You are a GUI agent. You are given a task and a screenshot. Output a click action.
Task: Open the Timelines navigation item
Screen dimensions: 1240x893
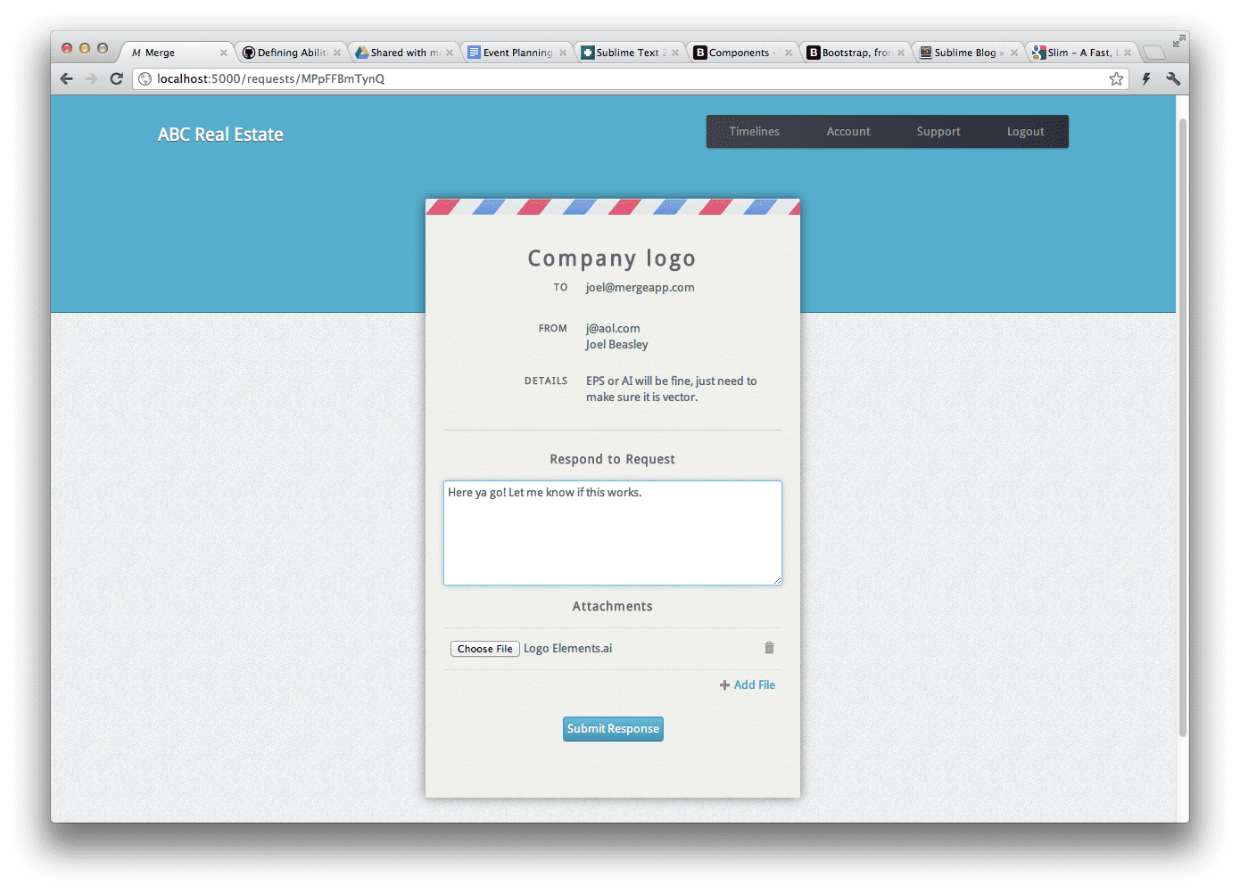754,131
